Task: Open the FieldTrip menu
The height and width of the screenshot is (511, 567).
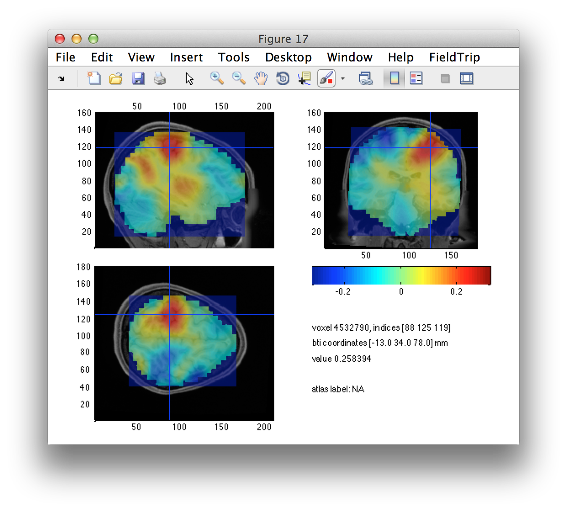Action: coord(454,57)
